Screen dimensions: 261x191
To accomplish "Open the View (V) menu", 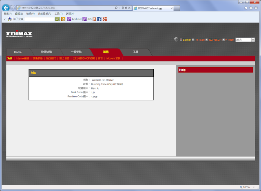I will [30, 13].
